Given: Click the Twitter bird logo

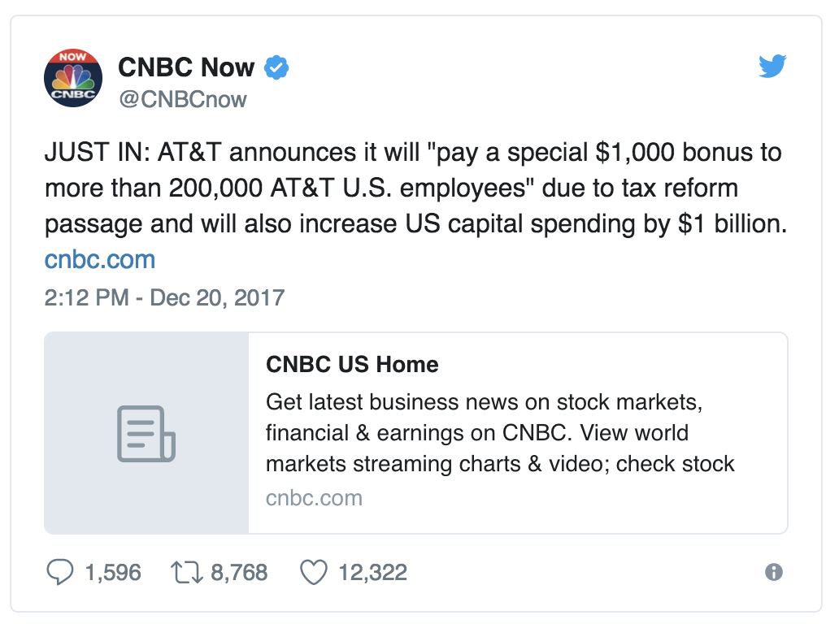Looking at the screenshot, I should pyautogui.click(x=772, y=67).
